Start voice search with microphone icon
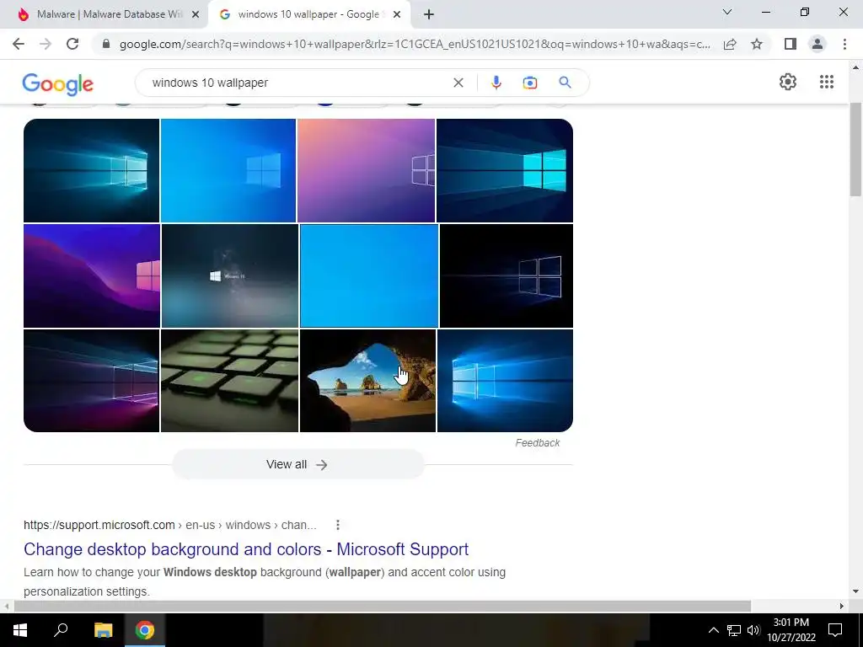 pyautogui.click(x=496, y=83)
